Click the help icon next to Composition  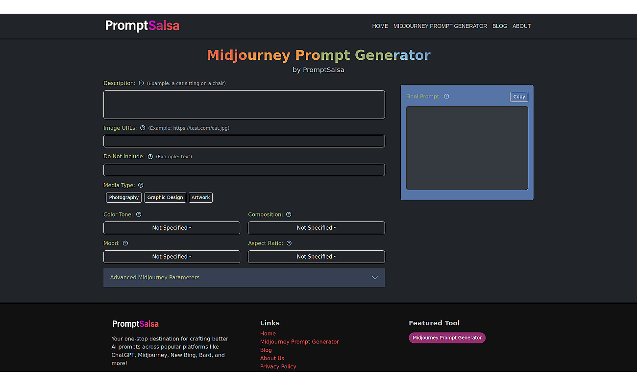(x=289, y=215)
